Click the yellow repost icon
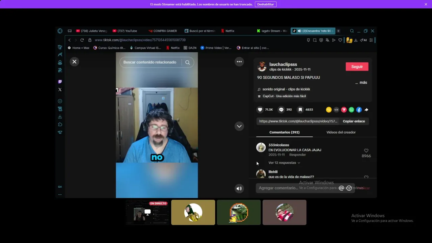This screenshot has width=432, height=243. 329,110
